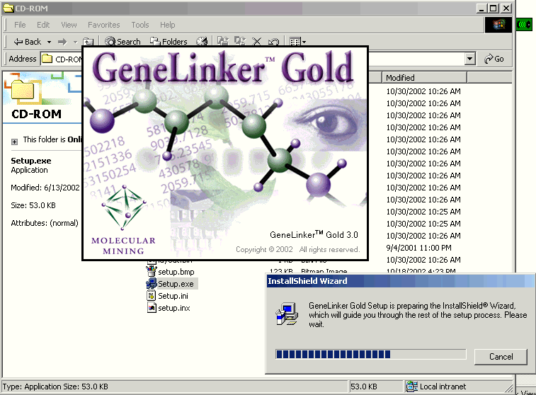
Task: Minimize the CD-ROM window
Action: pyautogui.click(x=481, y=8)
